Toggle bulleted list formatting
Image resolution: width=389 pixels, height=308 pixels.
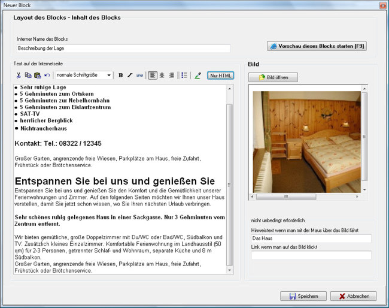point(184,76)
